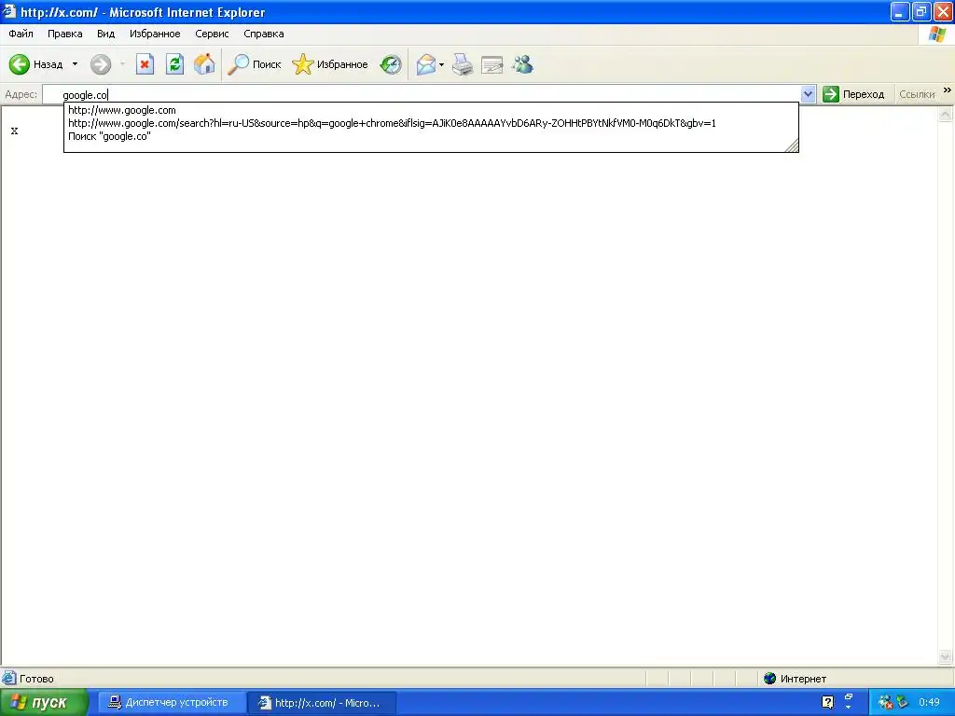
Task: Click the Переход go button
Action: coord(853,94)
